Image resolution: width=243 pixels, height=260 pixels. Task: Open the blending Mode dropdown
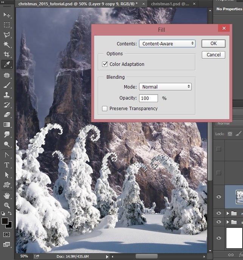point(165,87)
